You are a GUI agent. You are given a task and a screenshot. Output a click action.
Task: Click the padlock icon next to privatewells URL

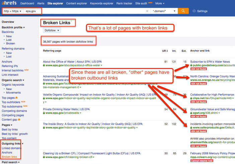(44, 113)
